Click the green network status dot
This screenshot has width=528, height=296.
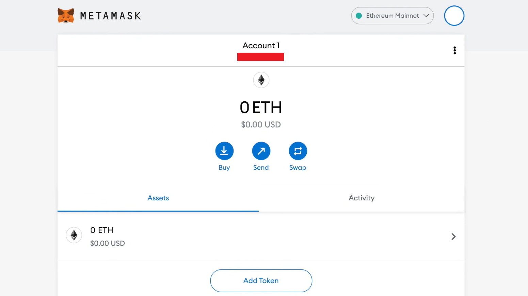[359, 16]
